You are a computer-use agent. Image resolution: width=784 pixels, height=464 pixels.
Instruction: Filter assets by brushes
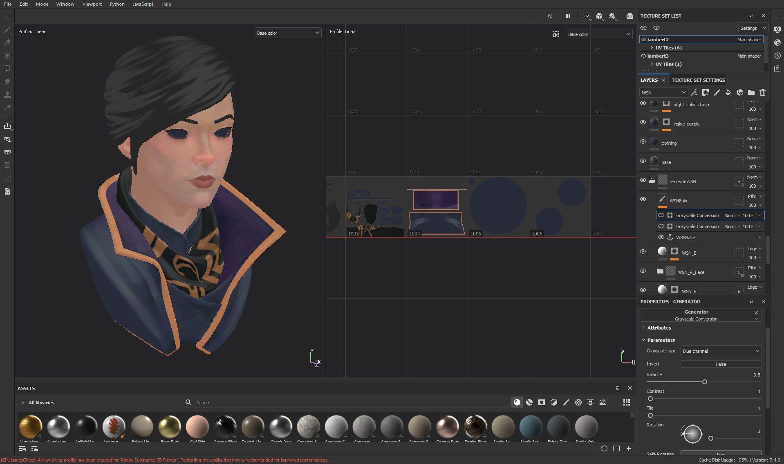(x=566, y=402)
